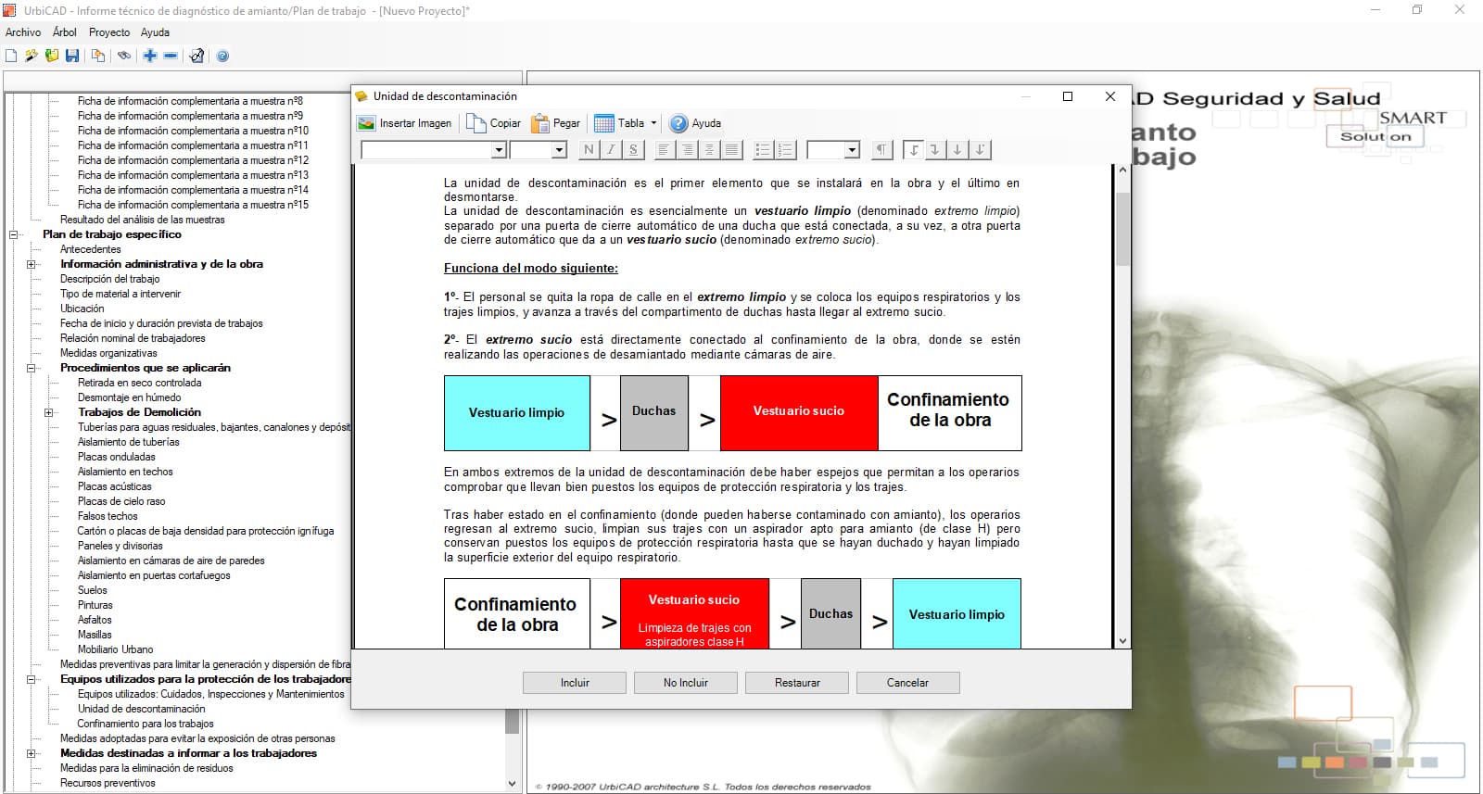Expand Trabajos de Demolición node

(x=49, y=412)
